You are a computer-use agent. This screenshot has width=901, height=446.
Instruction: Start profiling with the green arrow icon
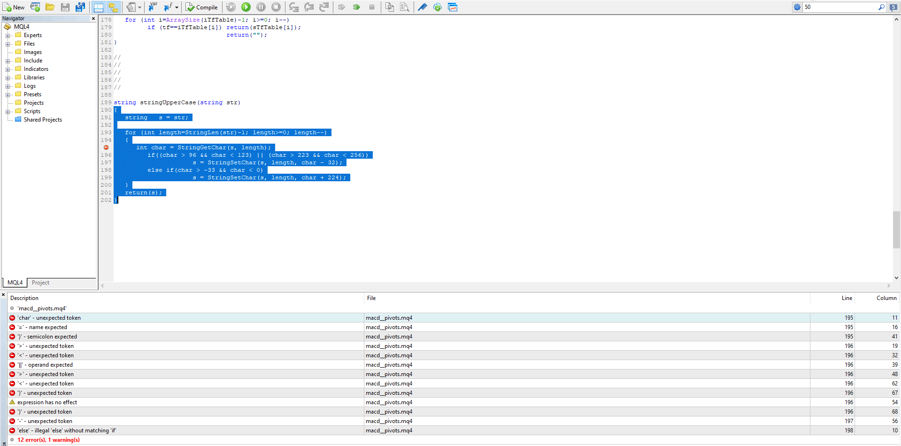tap(357, 7)
